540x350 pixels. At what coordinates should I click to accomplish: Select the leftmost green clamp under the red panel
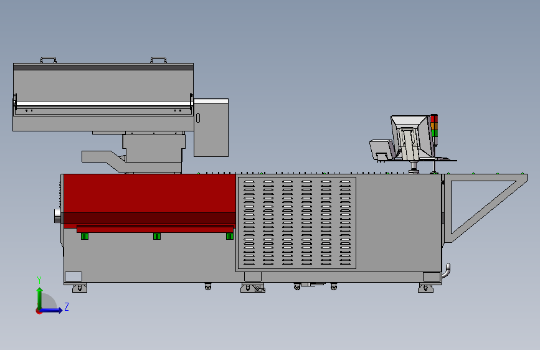(x=85, y=236)
